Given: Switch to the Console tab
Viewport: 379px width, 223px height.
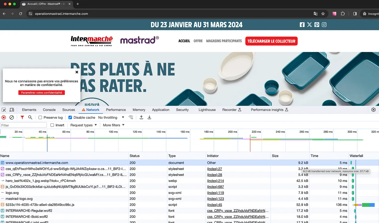Looking at the screenshot, I should (49, 110).
